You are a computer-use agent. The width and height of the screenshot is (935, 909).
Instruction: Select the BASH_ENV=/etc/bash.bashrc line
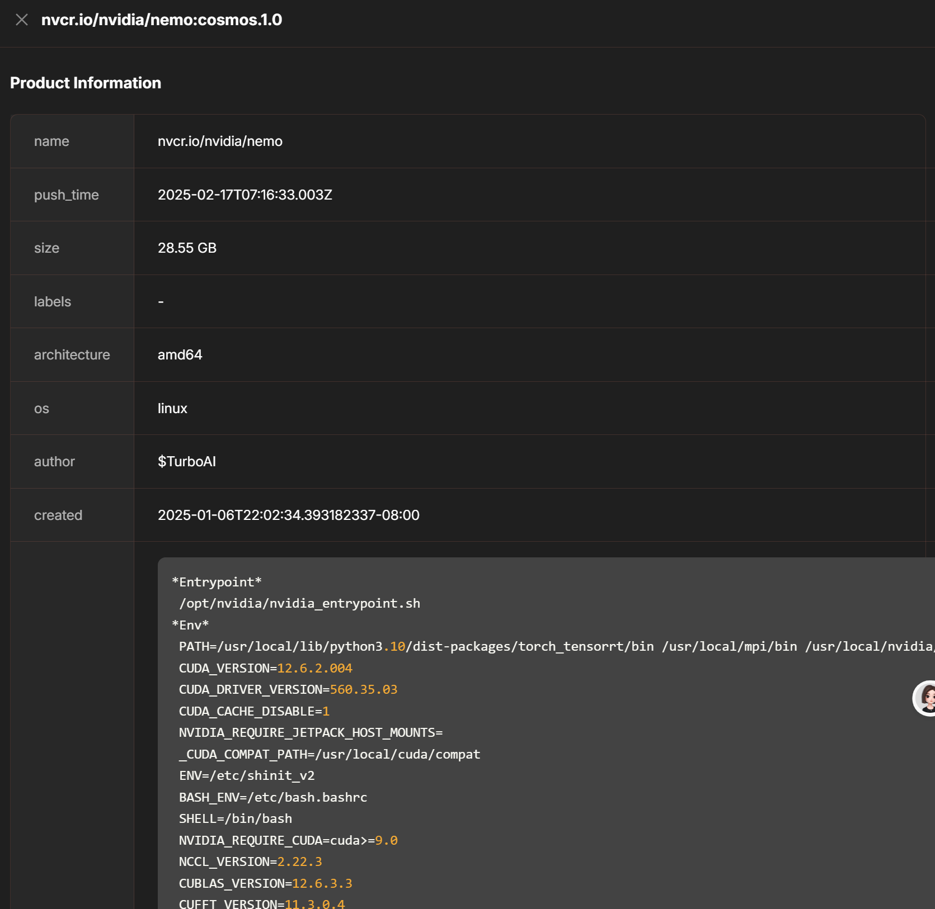coord(272,798)
